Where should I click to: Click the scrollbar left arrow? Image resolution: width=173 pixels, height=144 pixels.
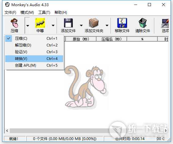(7, 131)
